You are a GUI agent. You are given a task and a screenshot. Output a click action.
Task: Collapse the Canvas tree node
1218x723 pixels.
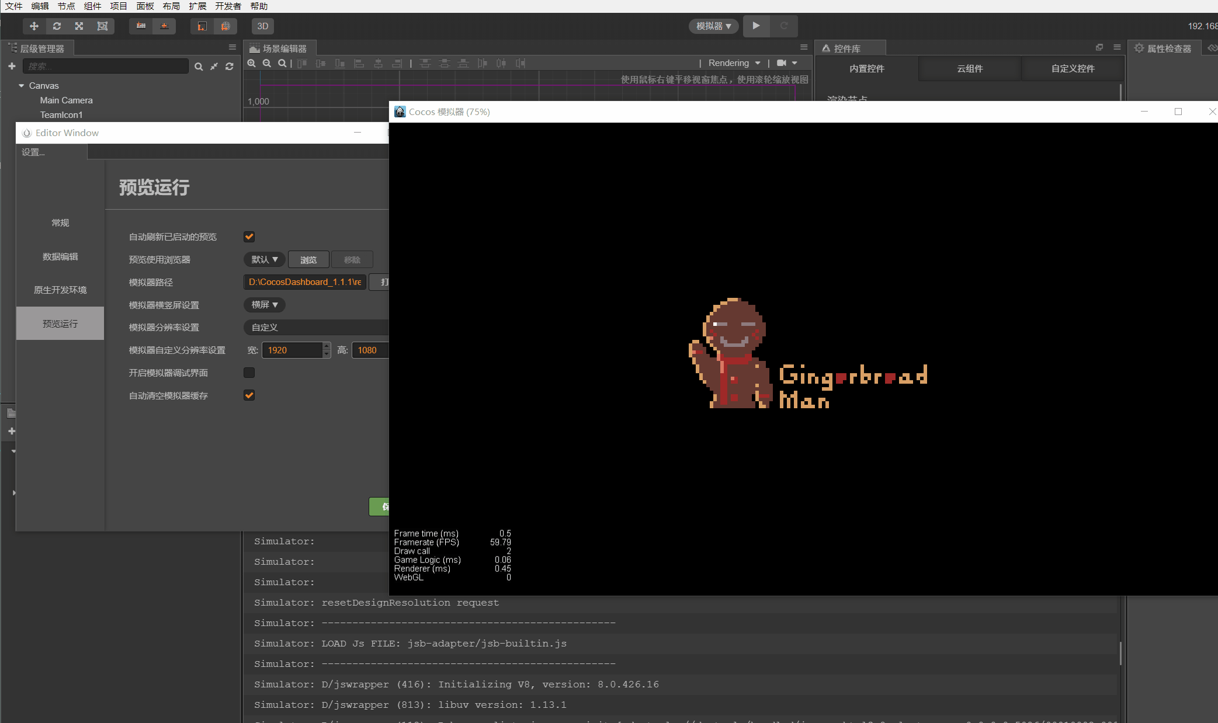click(x=22, y=86)
